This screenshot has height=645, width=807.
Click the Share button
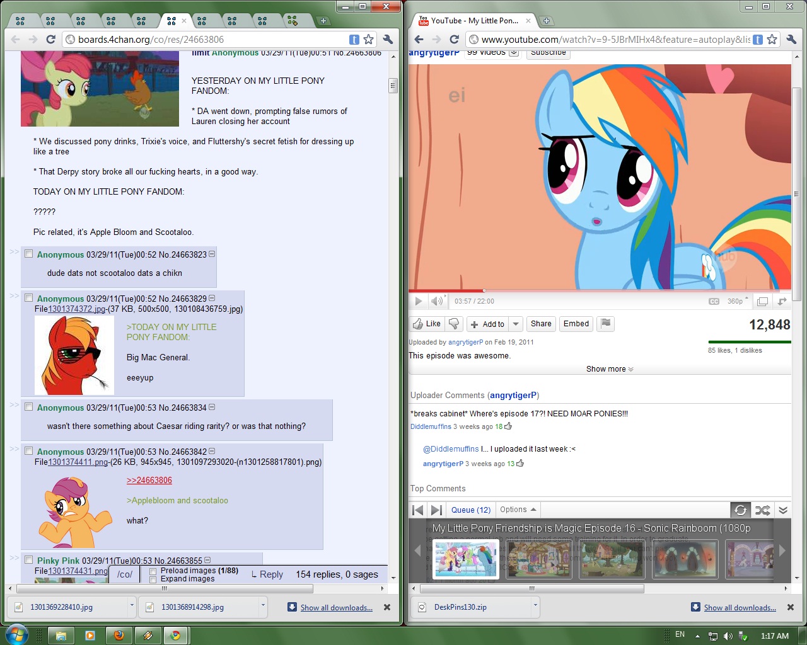541,324
